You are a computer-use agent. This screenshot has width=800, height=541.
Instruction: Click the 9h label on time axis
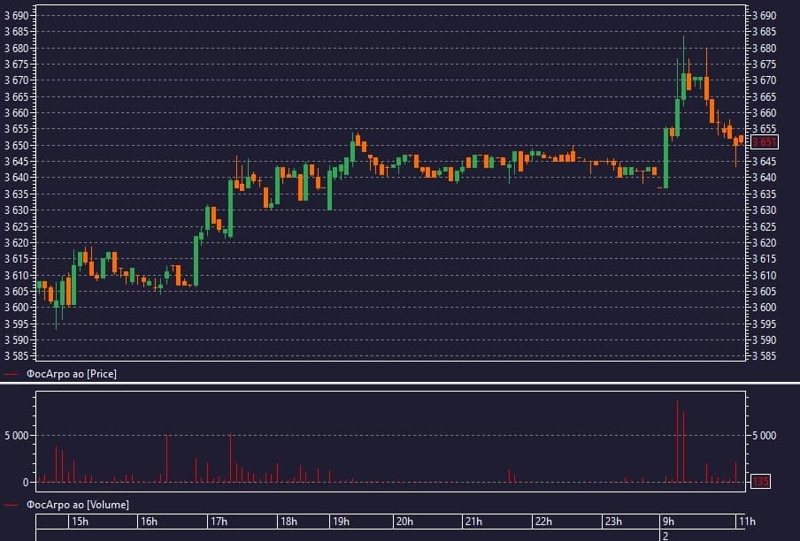pyautogui.click(x=668, y=522)
